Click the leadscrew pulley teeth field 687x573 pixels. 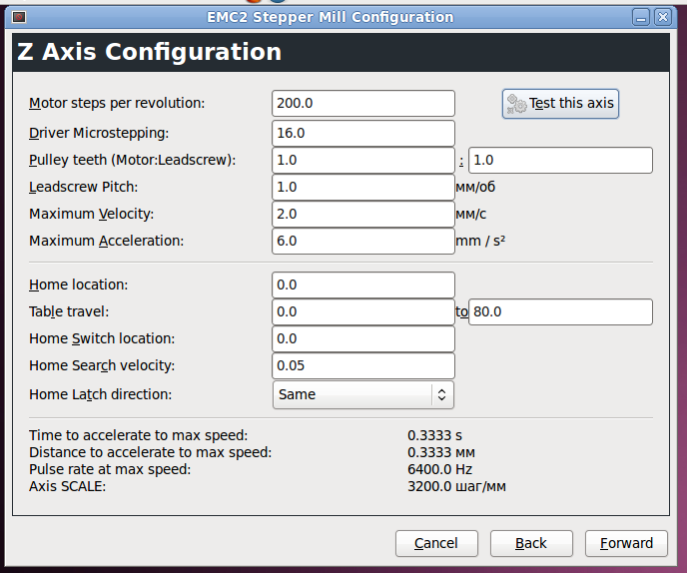coord(560,160)
